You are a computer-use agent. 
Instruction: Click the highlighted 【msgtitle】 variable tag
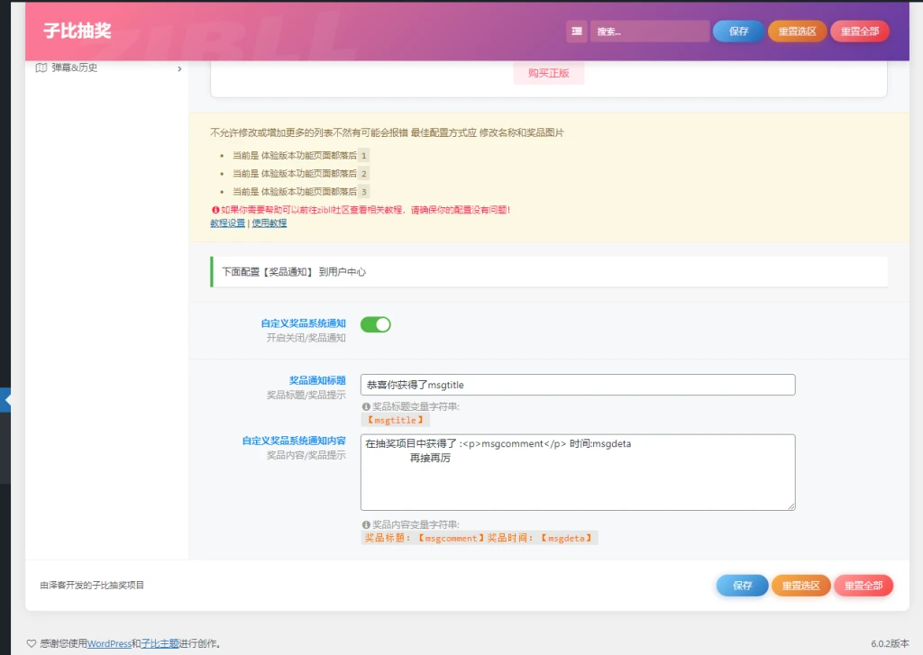click(x=394, y=418)
